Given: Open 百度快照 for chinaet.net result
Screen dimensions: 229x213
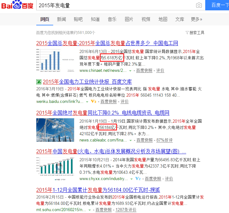Looking at the screenshot, I should coord(144,71).
